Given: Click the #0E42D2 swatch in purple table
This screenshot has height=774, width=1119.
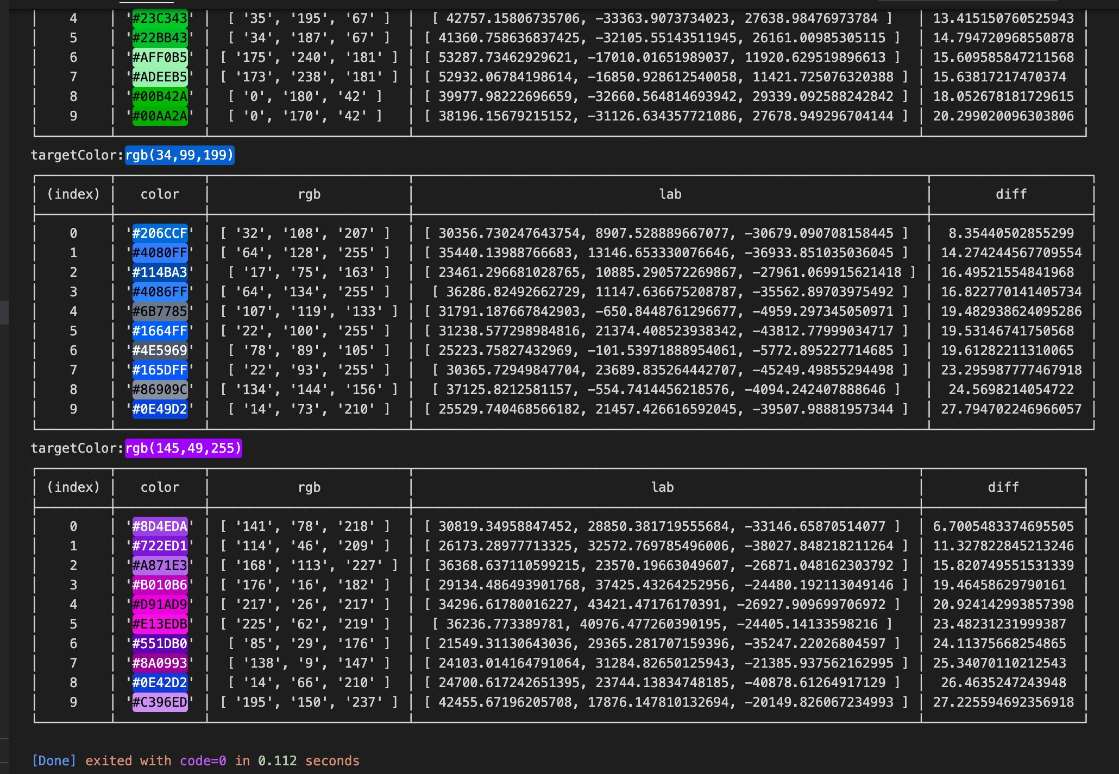Looking at the screenshot, I should pos(160,683).
